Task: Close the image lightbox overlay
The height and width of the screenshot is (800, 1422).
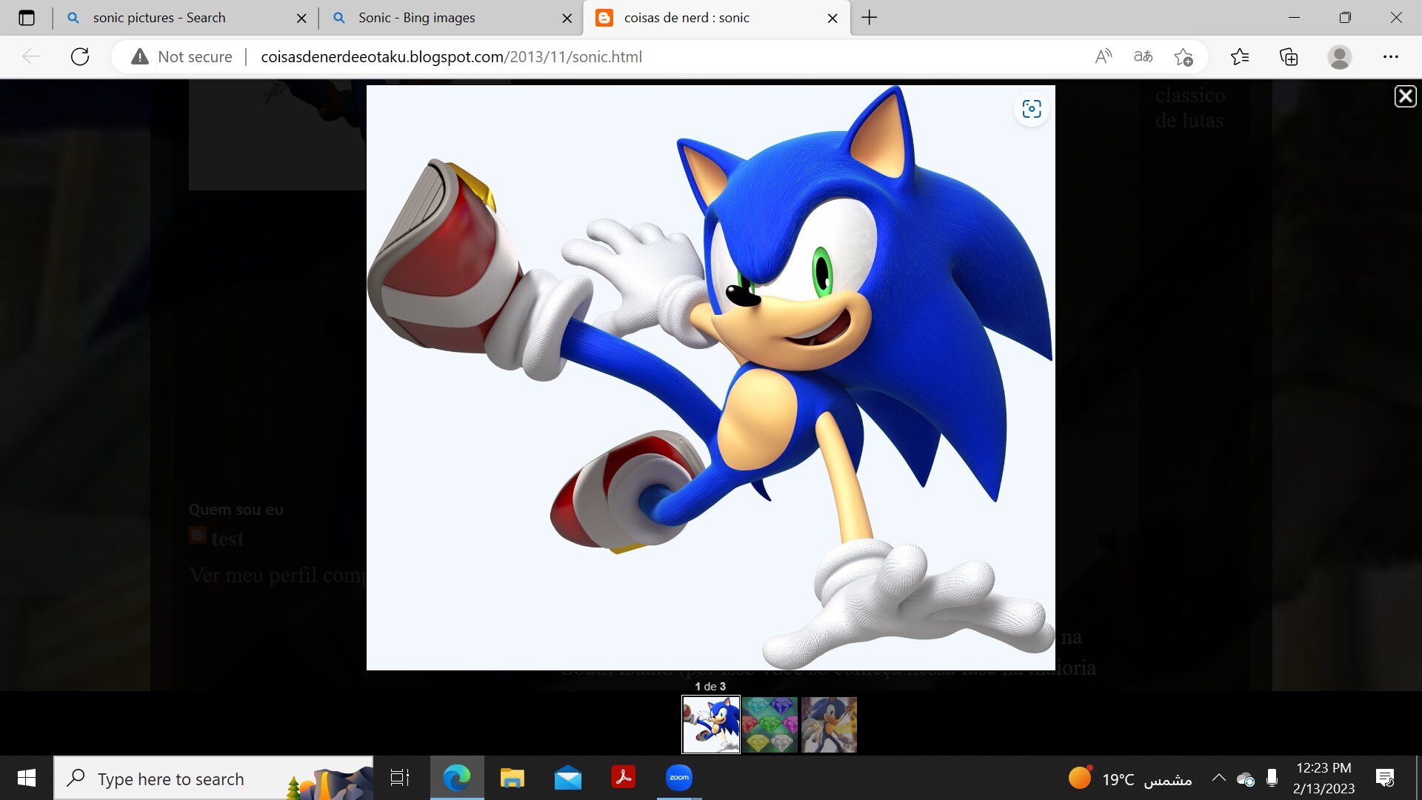Action: (1405, 96)
